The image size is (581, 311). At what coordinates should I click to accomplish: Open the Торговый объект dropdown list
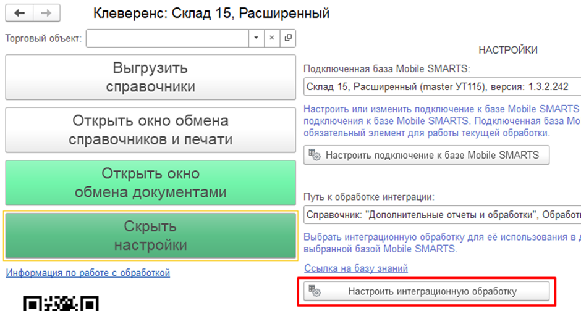pos(256,38)
